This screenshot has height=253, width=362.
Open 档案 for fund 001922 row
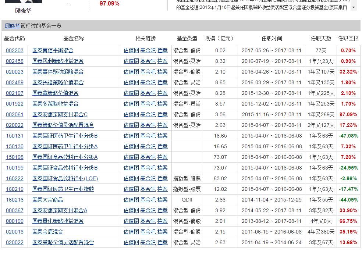[x=162, y=104]
